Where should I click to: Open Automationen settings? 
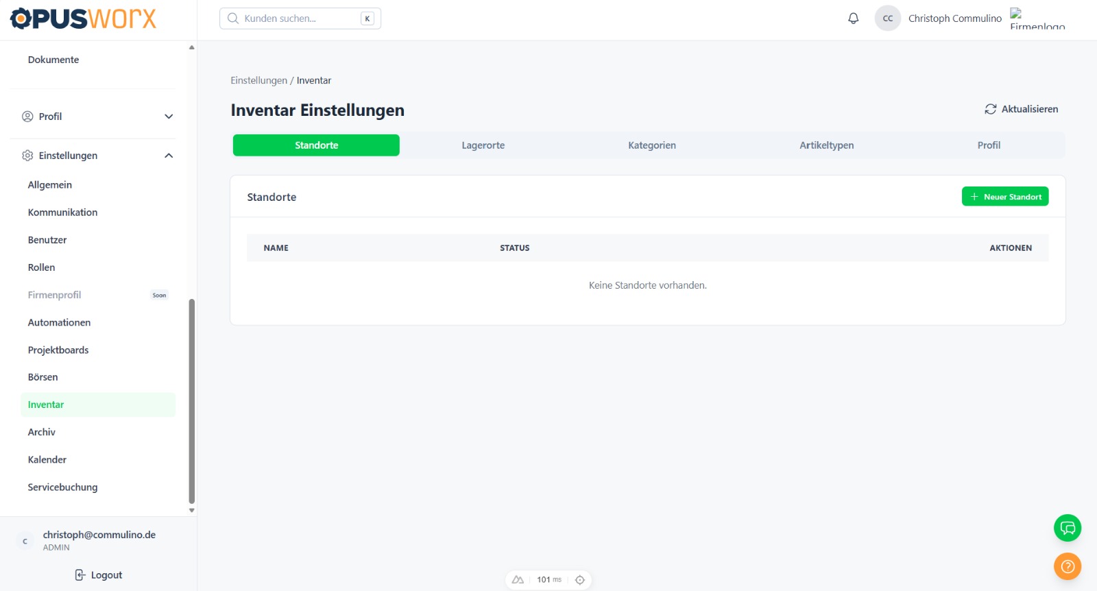point(98,322)
